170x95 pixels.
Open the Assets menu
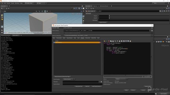pyautogui.click(x=12, y=3)
